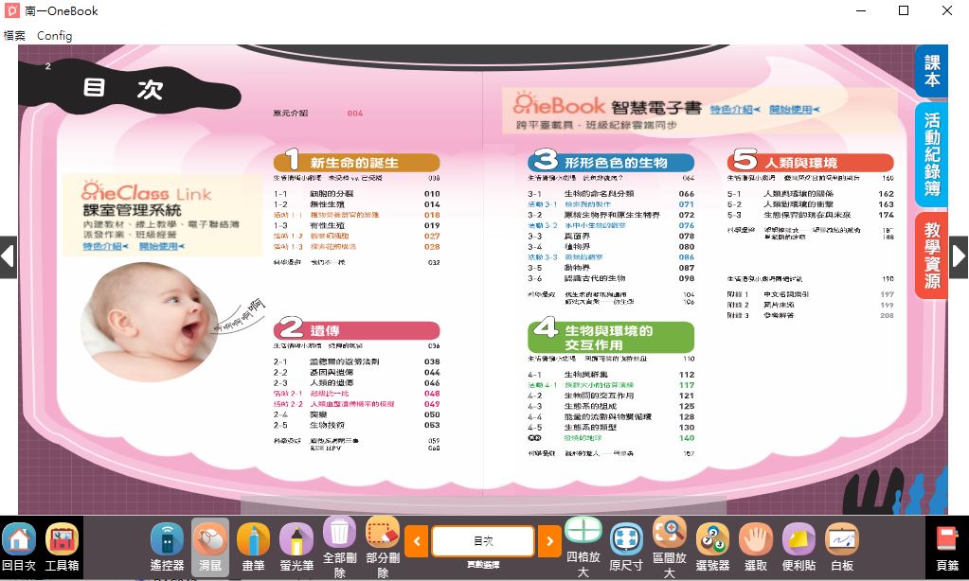
Task: Open section 3-5 動物界
Action: (x=611, y=268)
